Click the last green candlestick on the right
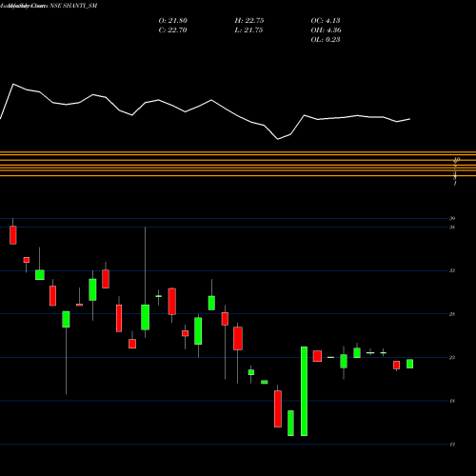This screenshot has width=476, height=476. click(409, 364)
